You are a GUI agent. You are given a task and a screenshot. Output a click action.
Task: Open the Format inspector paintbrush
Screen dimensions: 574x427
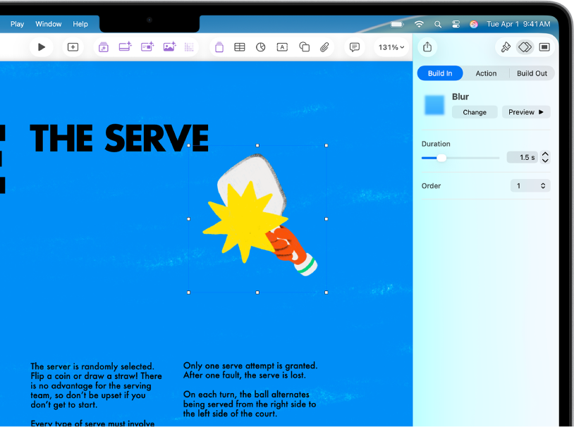[x=505, y=47]
